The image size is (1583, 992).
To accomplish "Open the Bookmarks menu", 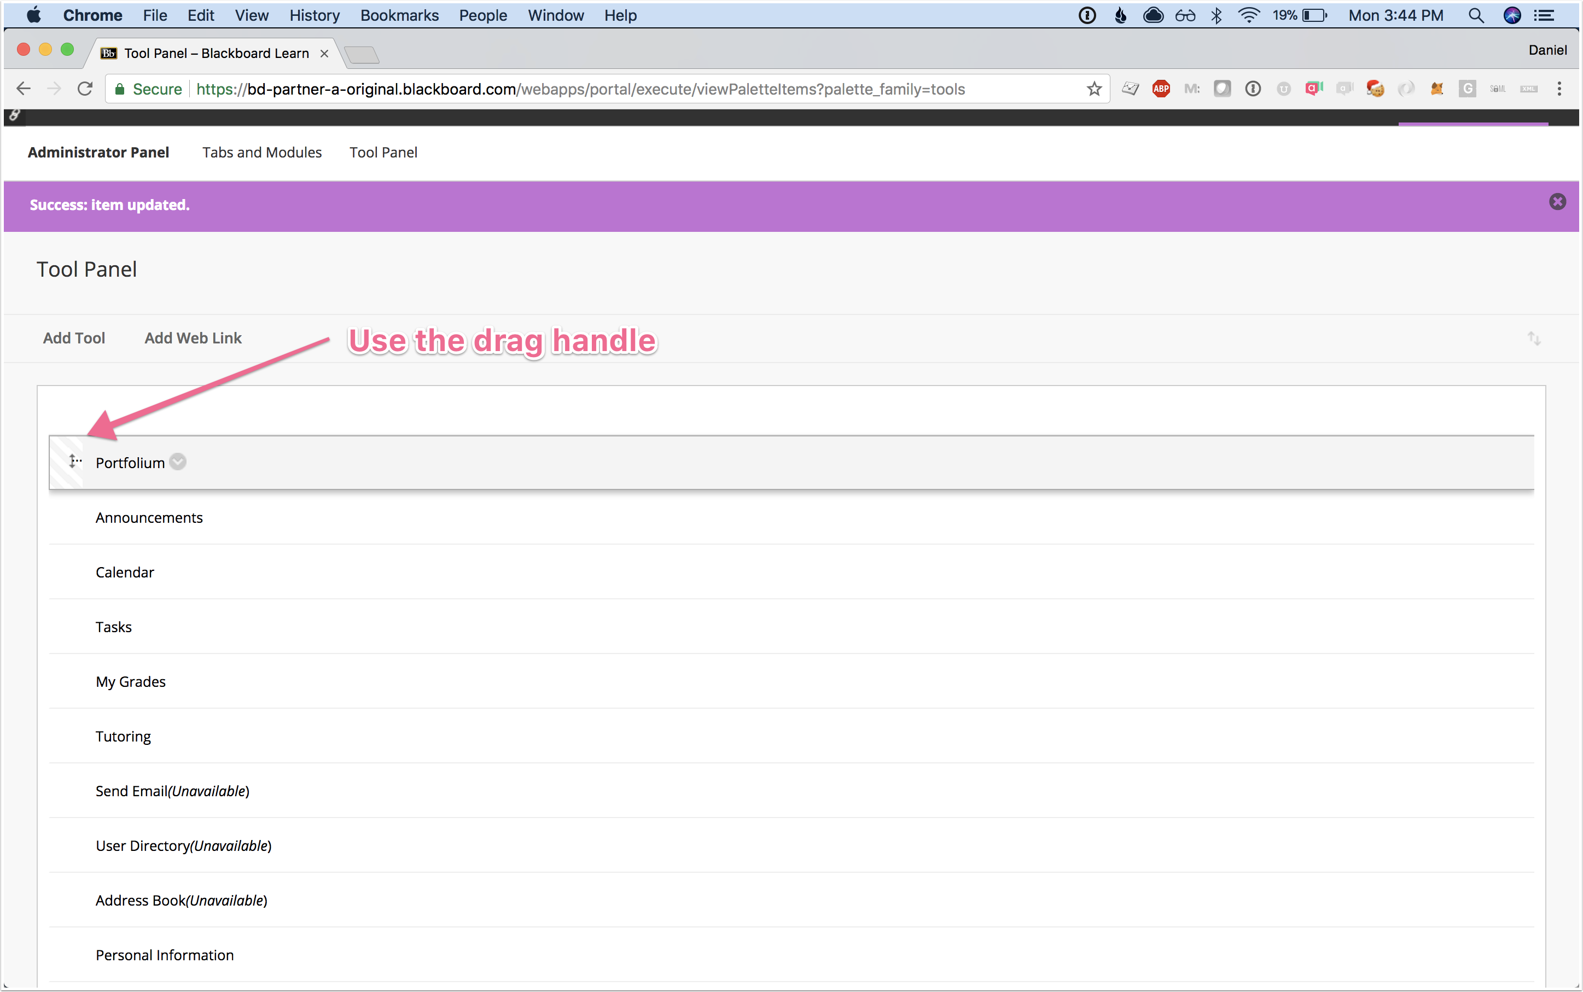I will (x=399, y=15).
